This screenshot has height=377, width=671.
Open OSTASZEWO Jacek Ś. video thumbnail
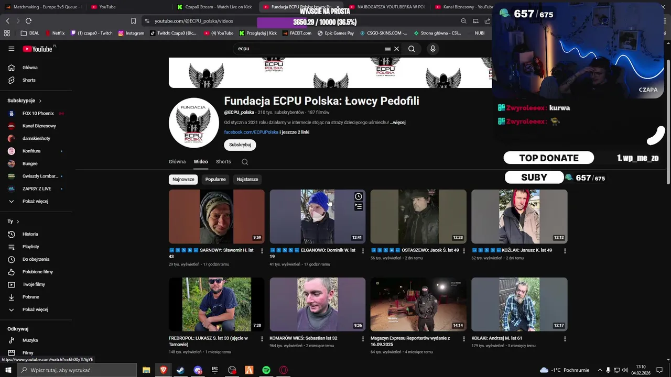click(418, 216)
